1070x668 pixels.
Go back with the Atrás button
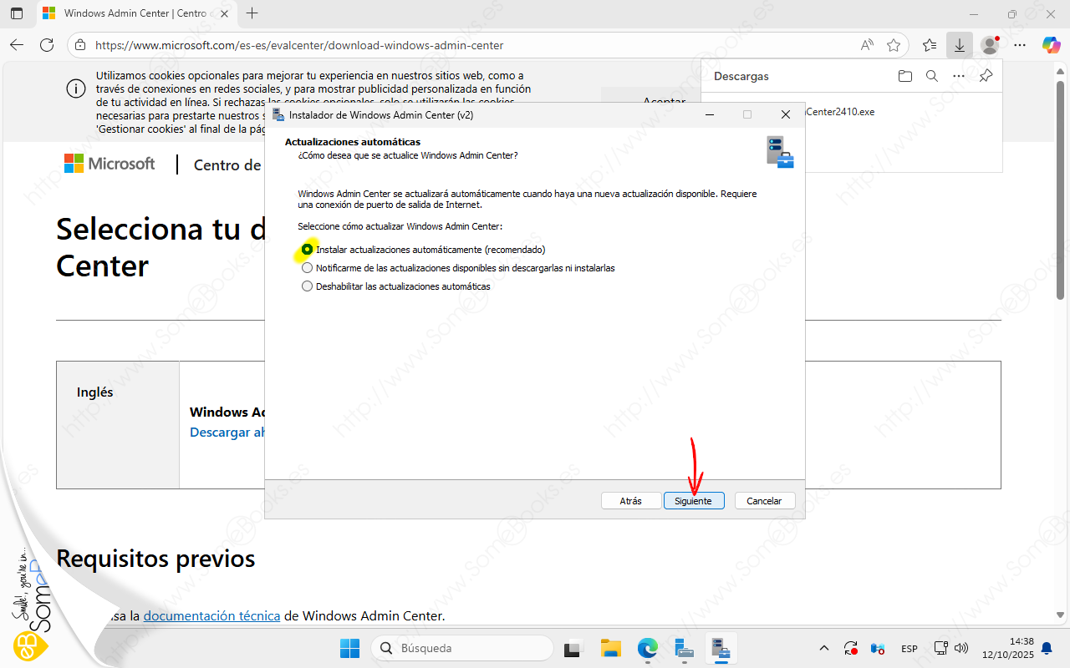tap(630, 501)
